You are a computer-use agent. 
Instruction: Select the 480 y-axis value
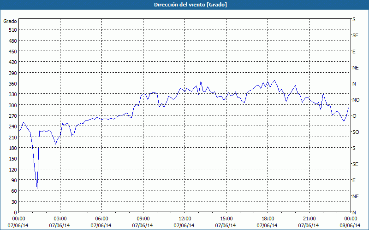click(x=13, y=41)
